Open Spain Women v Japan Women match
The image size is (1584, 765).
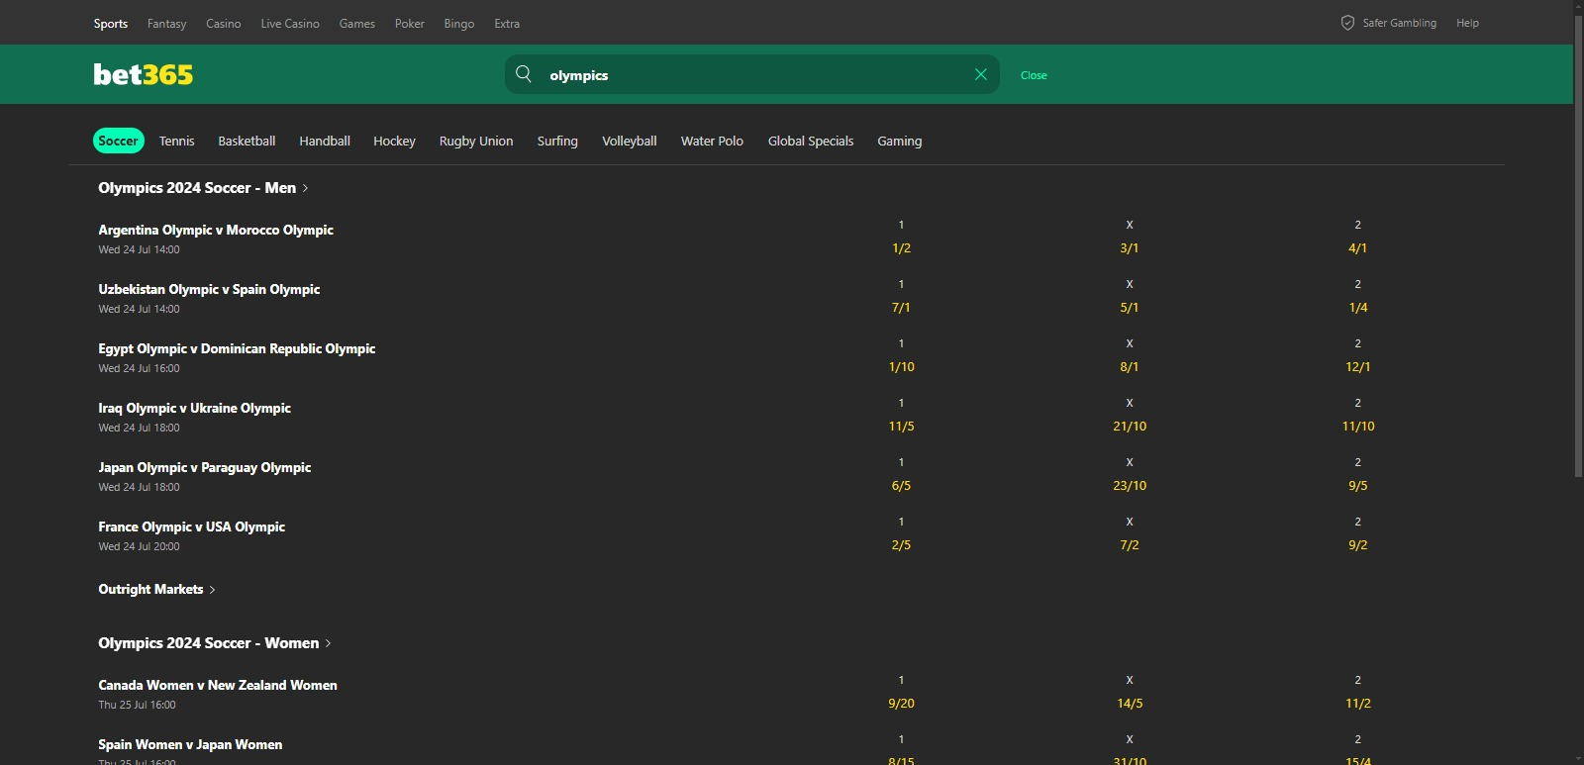pyautogui.click(x=190, y=744)
